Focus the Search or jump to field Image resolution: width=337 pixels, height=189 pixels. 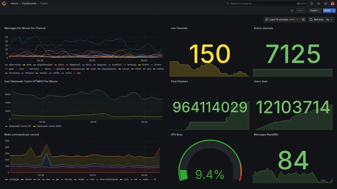coord(266,3)
